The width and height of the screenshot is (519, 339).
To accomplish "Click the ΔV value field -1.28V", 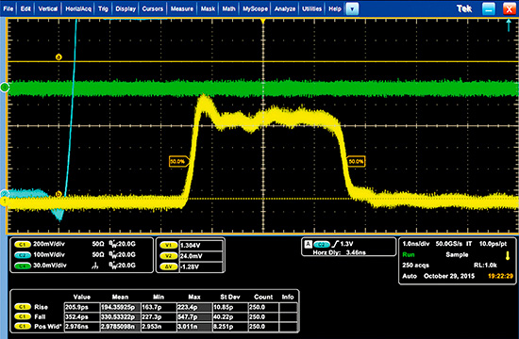I will click(x=201, y=266).
